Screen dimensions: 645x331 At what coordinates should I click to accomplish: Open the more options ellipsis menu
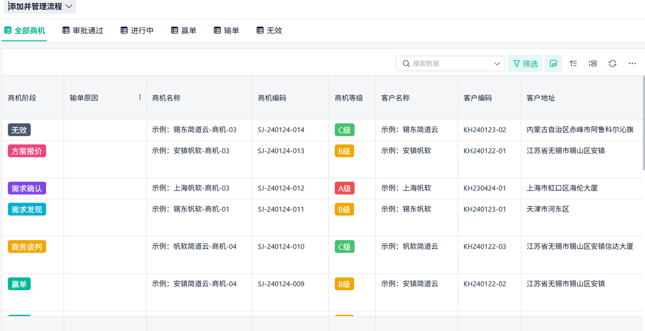click(632, 63)
